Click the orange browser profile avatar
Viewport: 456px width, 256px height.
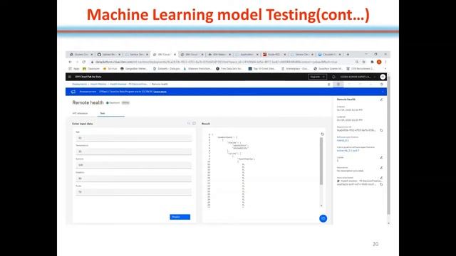[x=379, y=62]
